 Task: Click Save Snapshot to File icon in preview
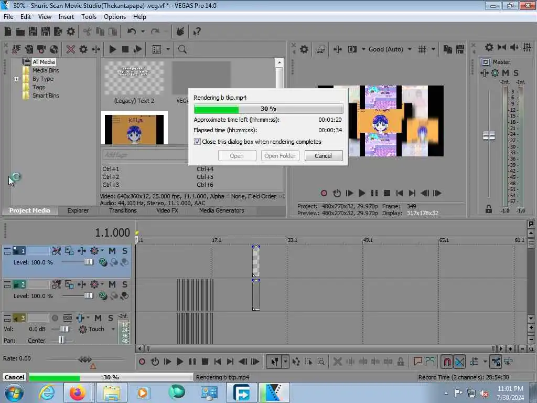(460, 49)
